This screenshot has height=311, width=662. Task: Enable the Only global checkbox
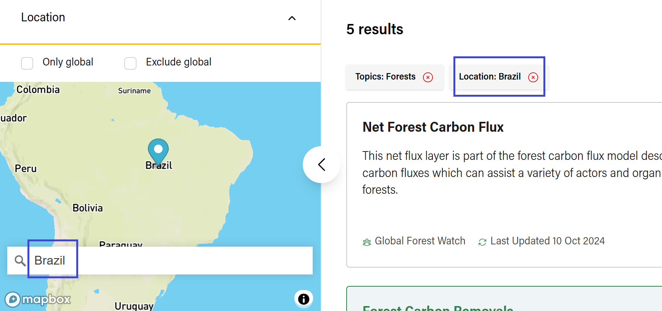tap(27, 63)
